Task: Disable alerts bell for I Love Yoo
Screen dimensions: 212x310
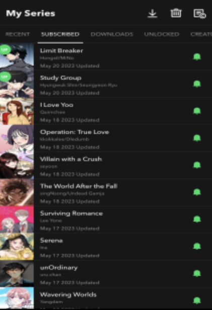Action: pyautogui.click(x=197, y=111)
